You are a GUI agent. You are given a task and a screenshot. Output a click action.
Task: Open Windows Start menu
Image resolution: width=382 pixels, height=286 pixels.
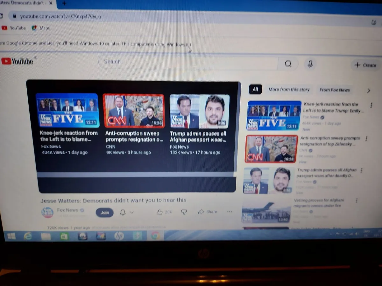click(11, 236)
